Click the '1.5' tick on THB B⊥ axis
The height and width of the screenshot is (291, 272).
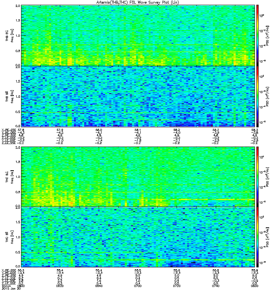[18, 20]
